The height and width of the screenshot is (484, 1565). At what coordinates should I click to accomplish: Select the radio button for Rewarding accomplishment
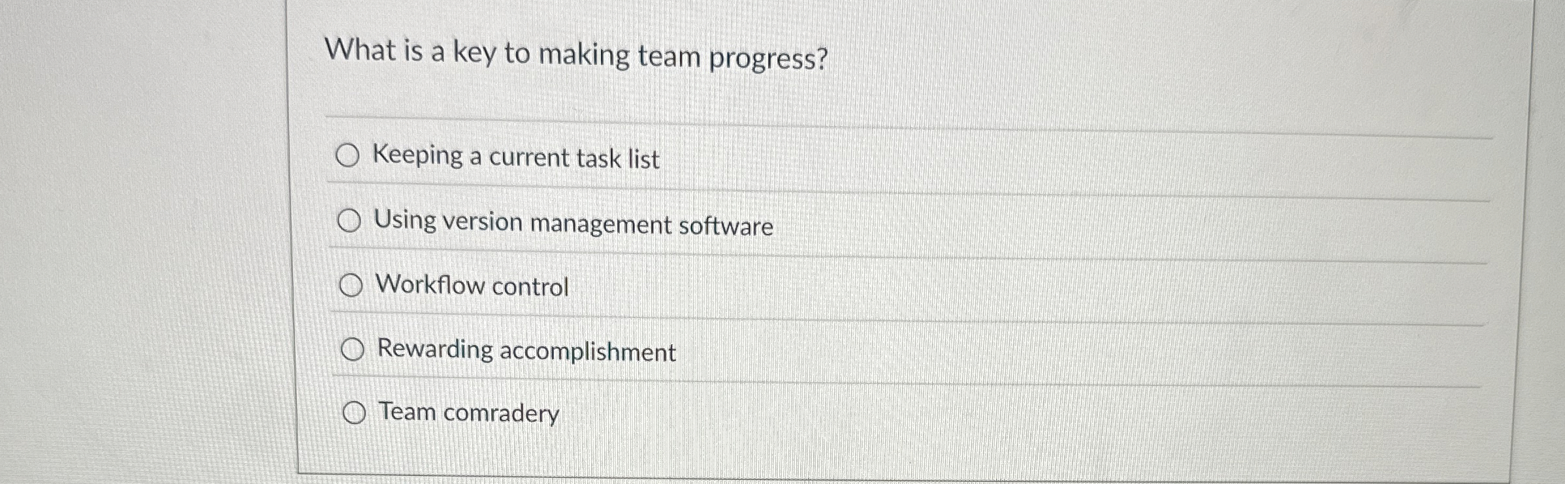click(353, 351)
